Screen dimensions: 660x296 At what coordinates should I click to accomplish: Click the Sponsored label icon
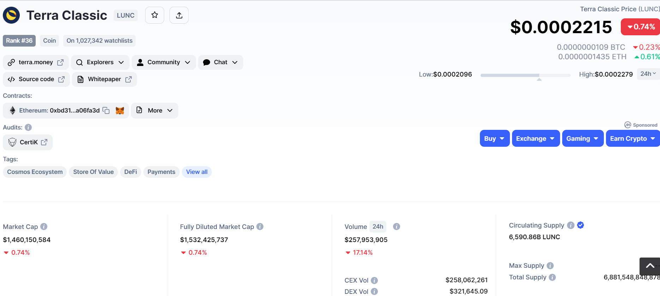[628, 125]
